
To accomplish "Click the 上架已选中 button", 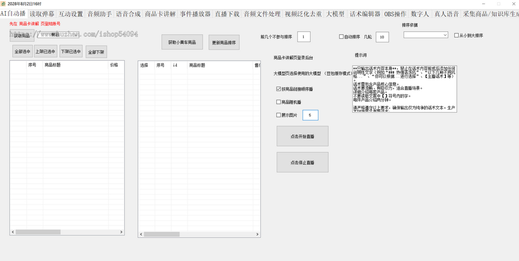I will point(46,51).
